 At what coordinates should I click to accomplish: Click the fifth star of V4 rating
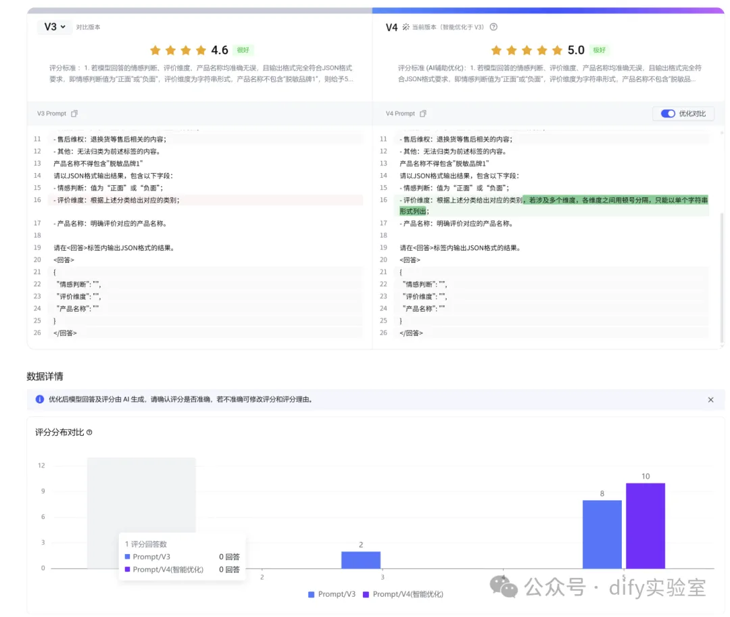[556, 50]
